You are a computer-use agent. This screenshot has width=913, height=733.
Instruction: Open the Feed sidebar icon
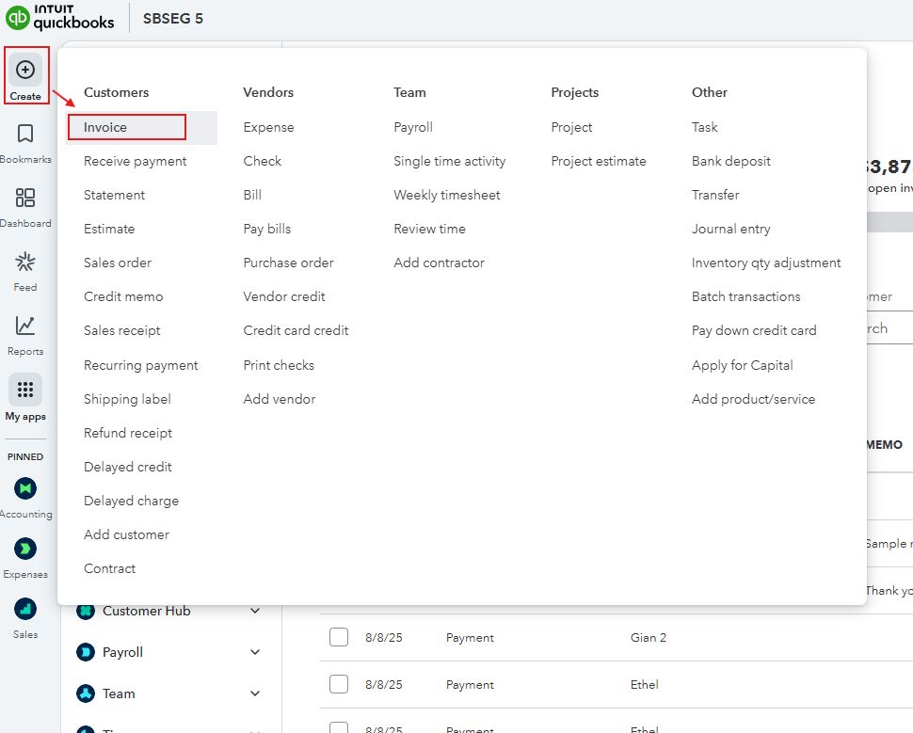click(25, 262)
